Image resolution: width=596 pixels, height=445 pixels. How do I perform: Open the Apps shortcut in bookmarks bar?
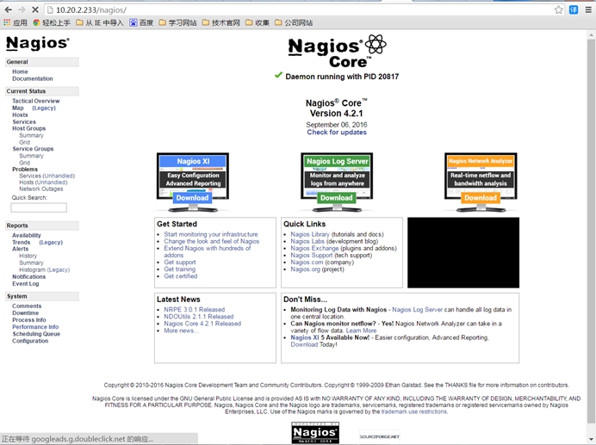16,22
